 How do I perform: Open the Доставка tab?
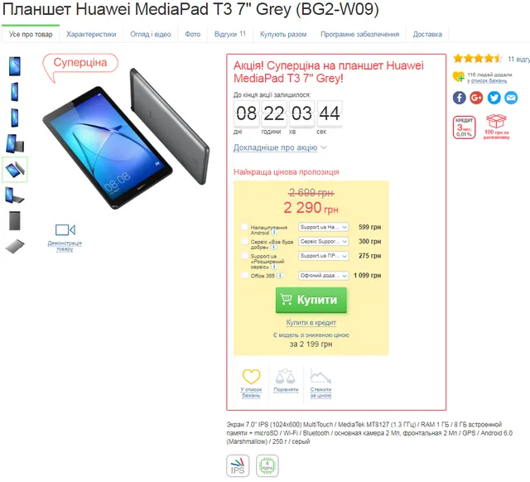pos(427,34)
